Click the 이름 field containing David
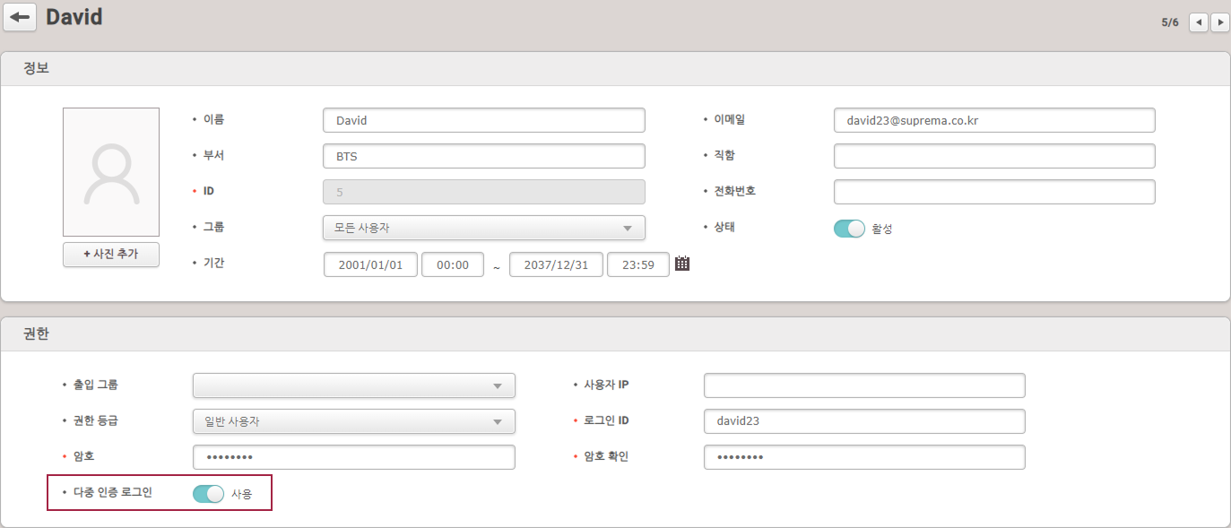The height and width of the screenshot is (528, 1231). (484, 120)
